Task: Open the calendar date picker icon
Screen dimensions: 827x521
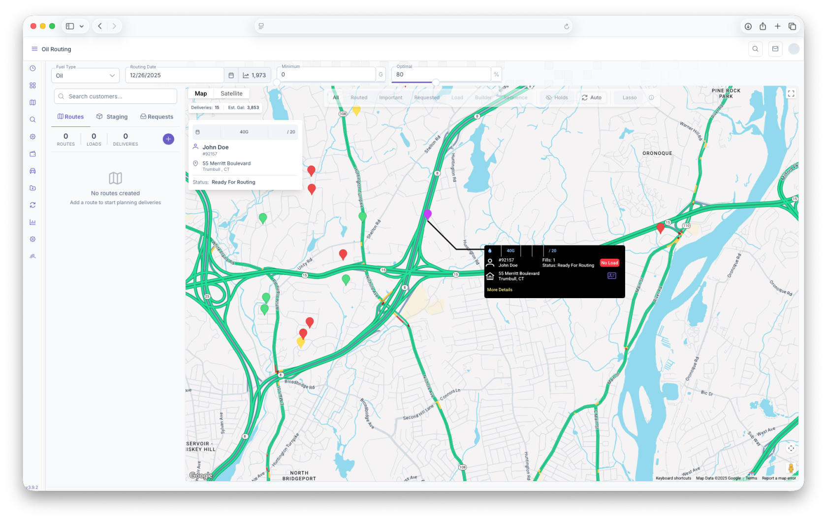Action: (231, 75)
